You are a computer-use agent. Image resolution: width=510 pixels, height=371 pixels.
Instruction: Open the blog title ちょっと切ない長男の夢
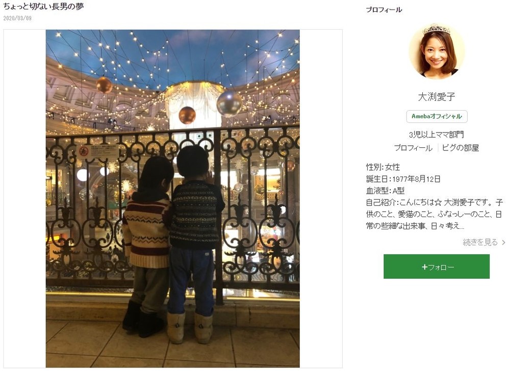[43, 6]
